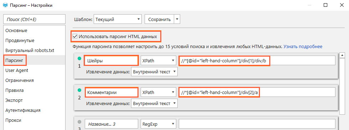Select the Основные settings section
The image size is (349, 130).
click(34, 30)
